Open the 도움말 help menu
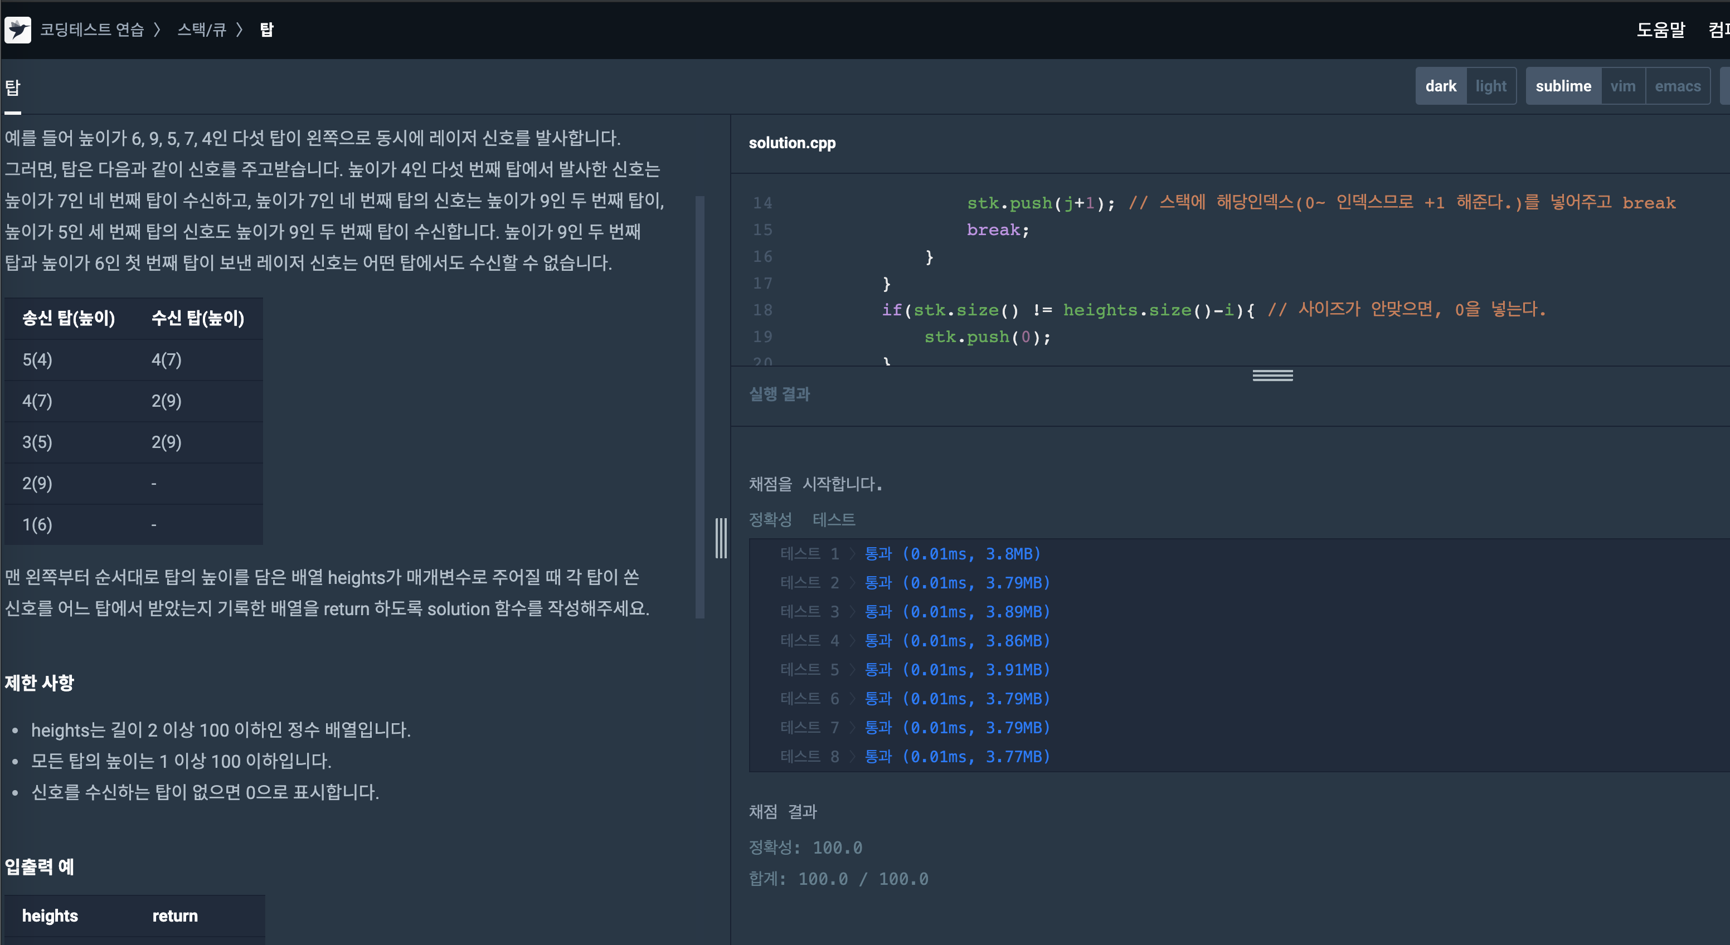The width and height of the screenshot is (1730, 945). (1660, 30)
